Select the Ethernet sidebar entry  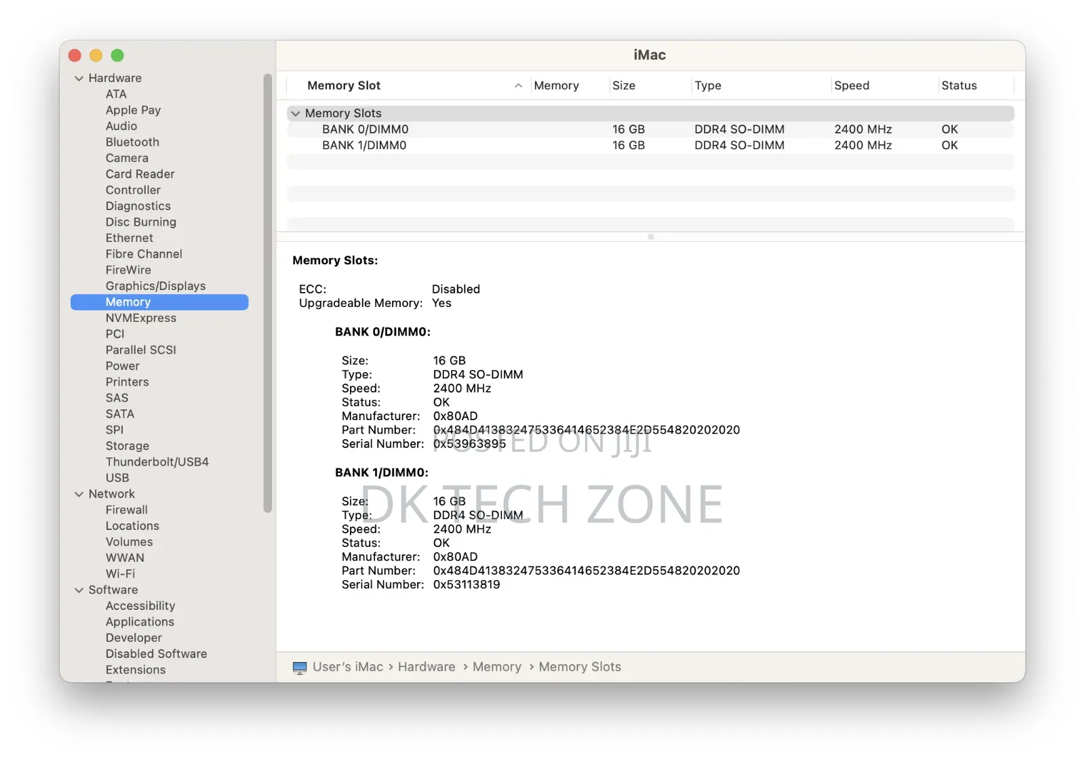pos(129,238)
